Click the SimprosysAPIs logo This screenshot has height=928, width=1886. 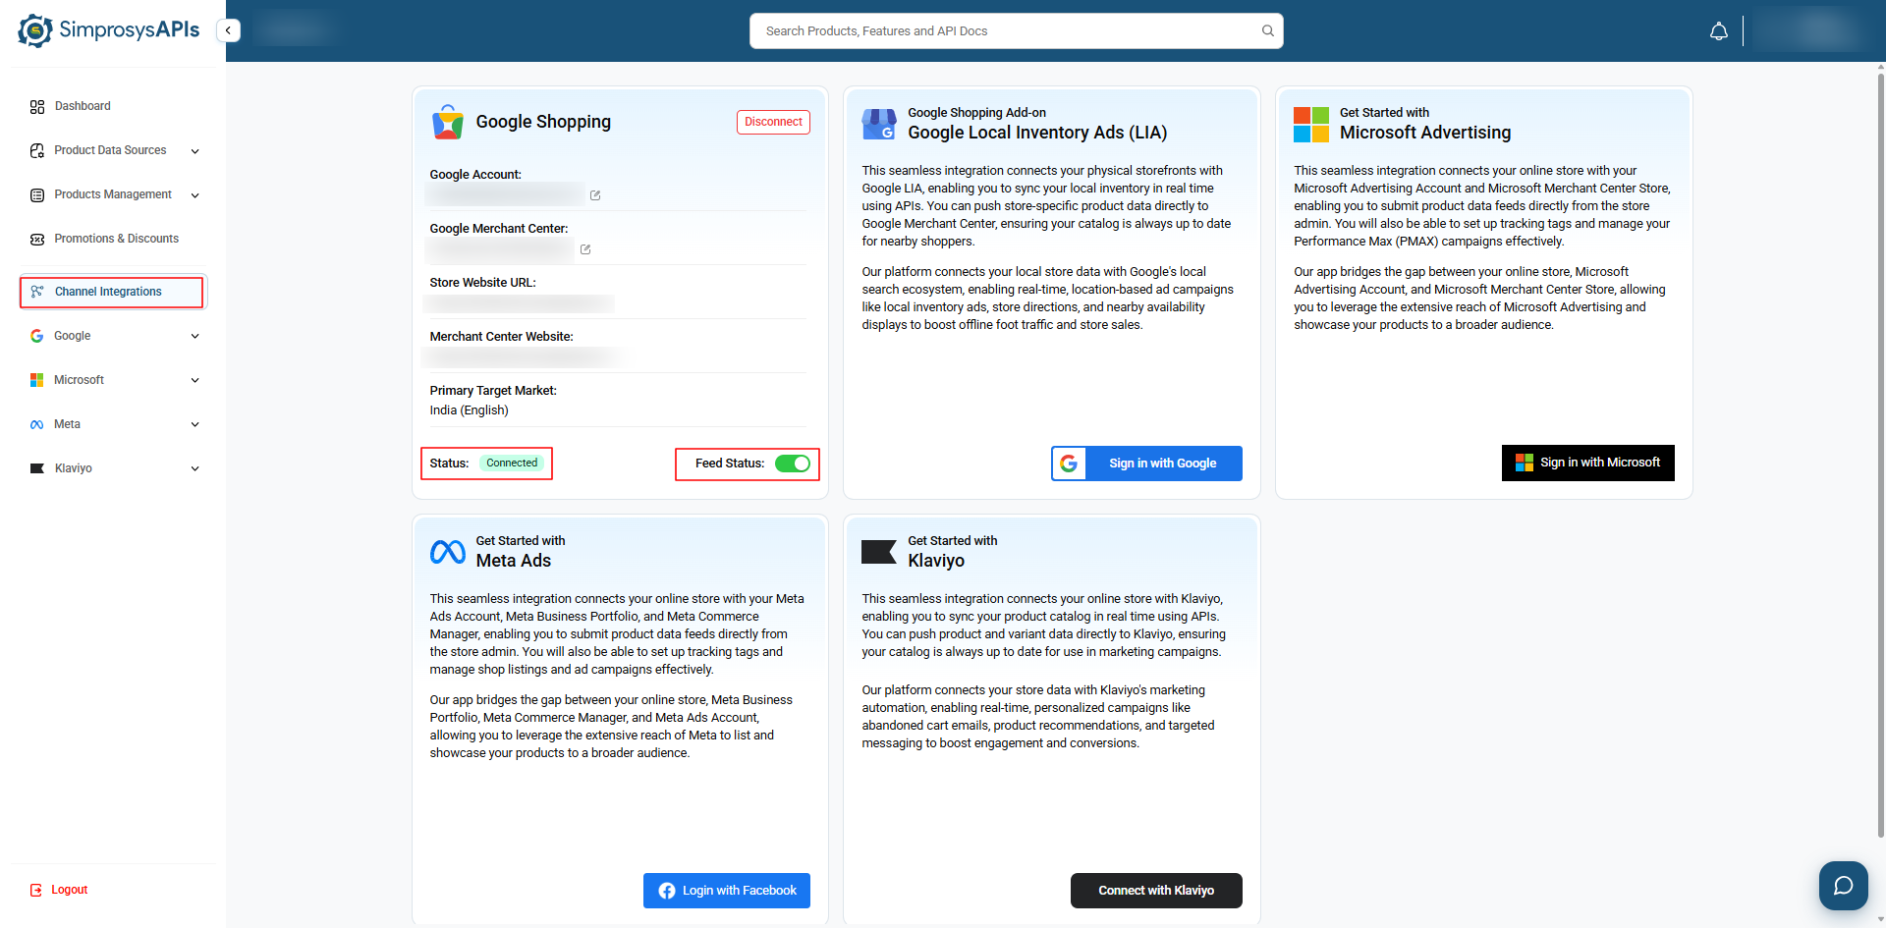tap(108, 30)
